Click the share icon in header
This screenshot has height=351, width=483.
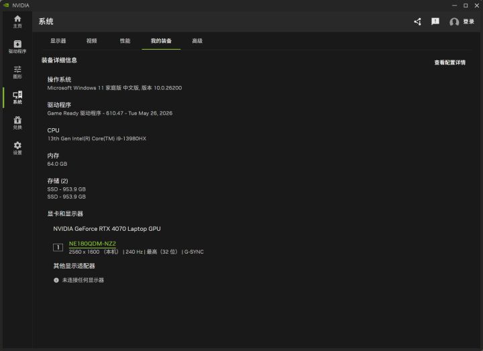pyautogui.click(x=418, y=21)
